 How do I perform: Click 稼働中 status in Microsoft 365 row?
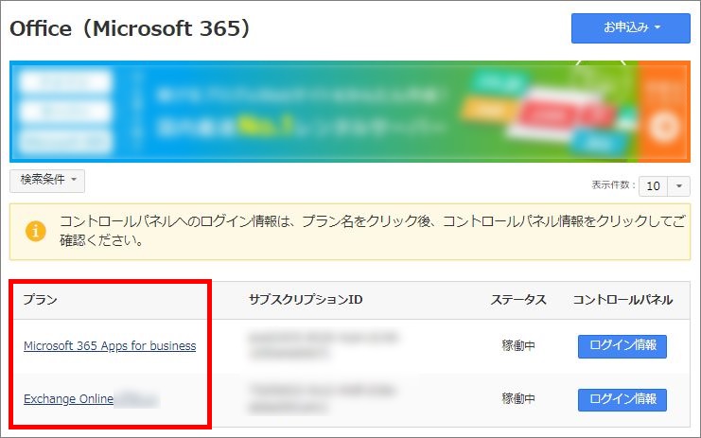point(517,346)
